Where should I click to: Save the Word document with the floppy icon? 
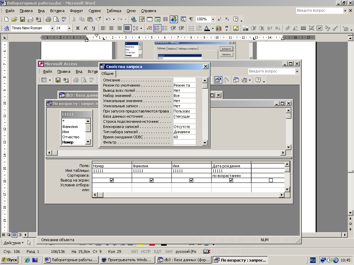click(22, 19)
